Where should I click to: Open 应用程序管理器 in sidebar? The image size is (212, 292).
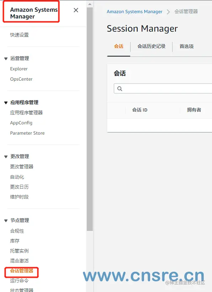tap(26, 113)
